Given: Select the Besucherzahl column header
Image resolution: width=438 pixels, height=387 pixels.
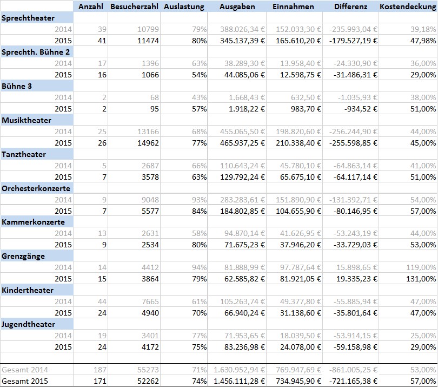Looking at the screenshot, I should coord(134,6).
